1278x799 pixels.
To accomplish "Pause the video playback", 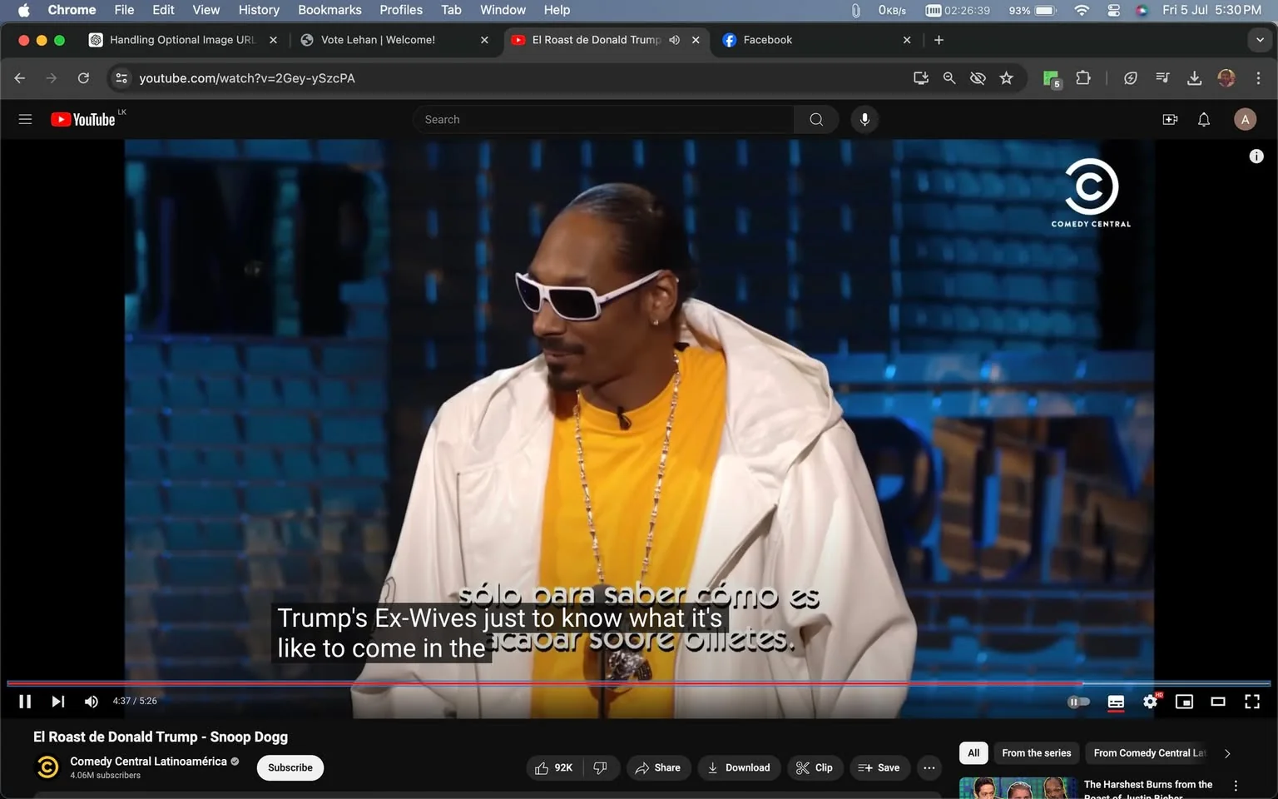I will pos(25,702).
